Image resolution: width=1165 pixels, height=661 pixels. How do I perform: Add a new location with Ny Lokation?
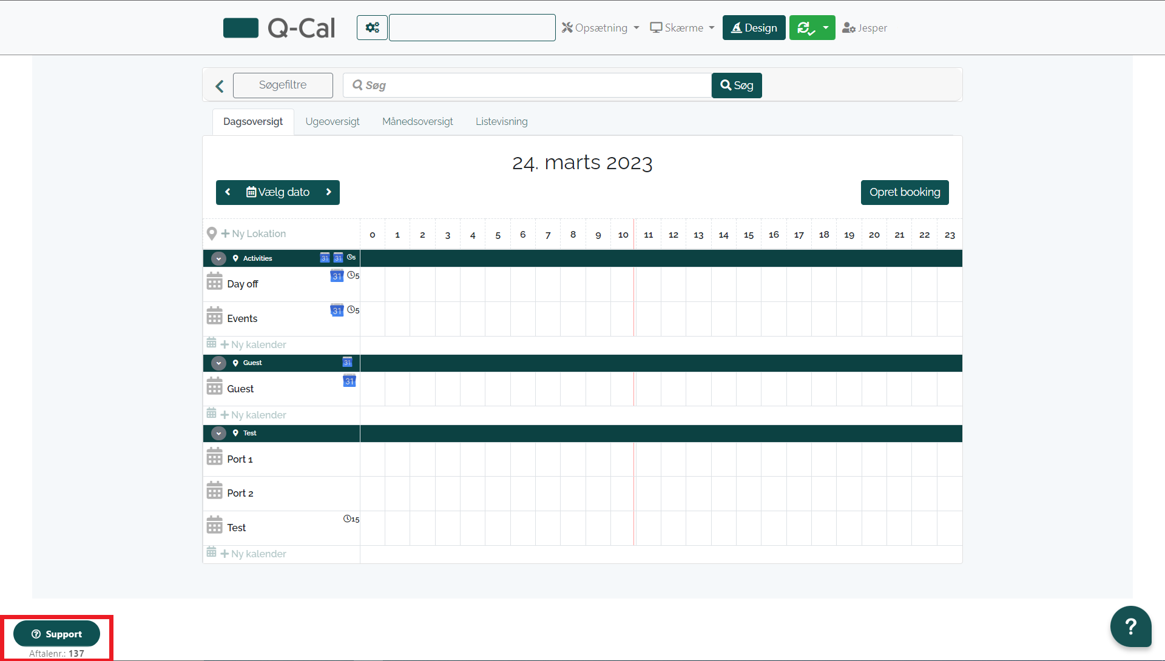tap(254, 233)
